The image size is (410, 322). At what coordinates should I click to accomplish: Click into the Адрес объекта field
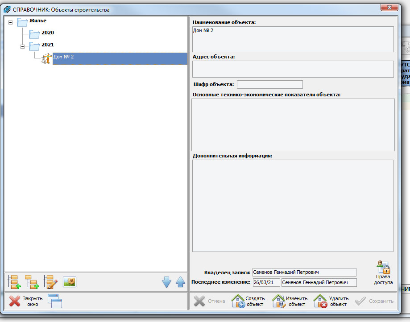click(x=293, y=69)
